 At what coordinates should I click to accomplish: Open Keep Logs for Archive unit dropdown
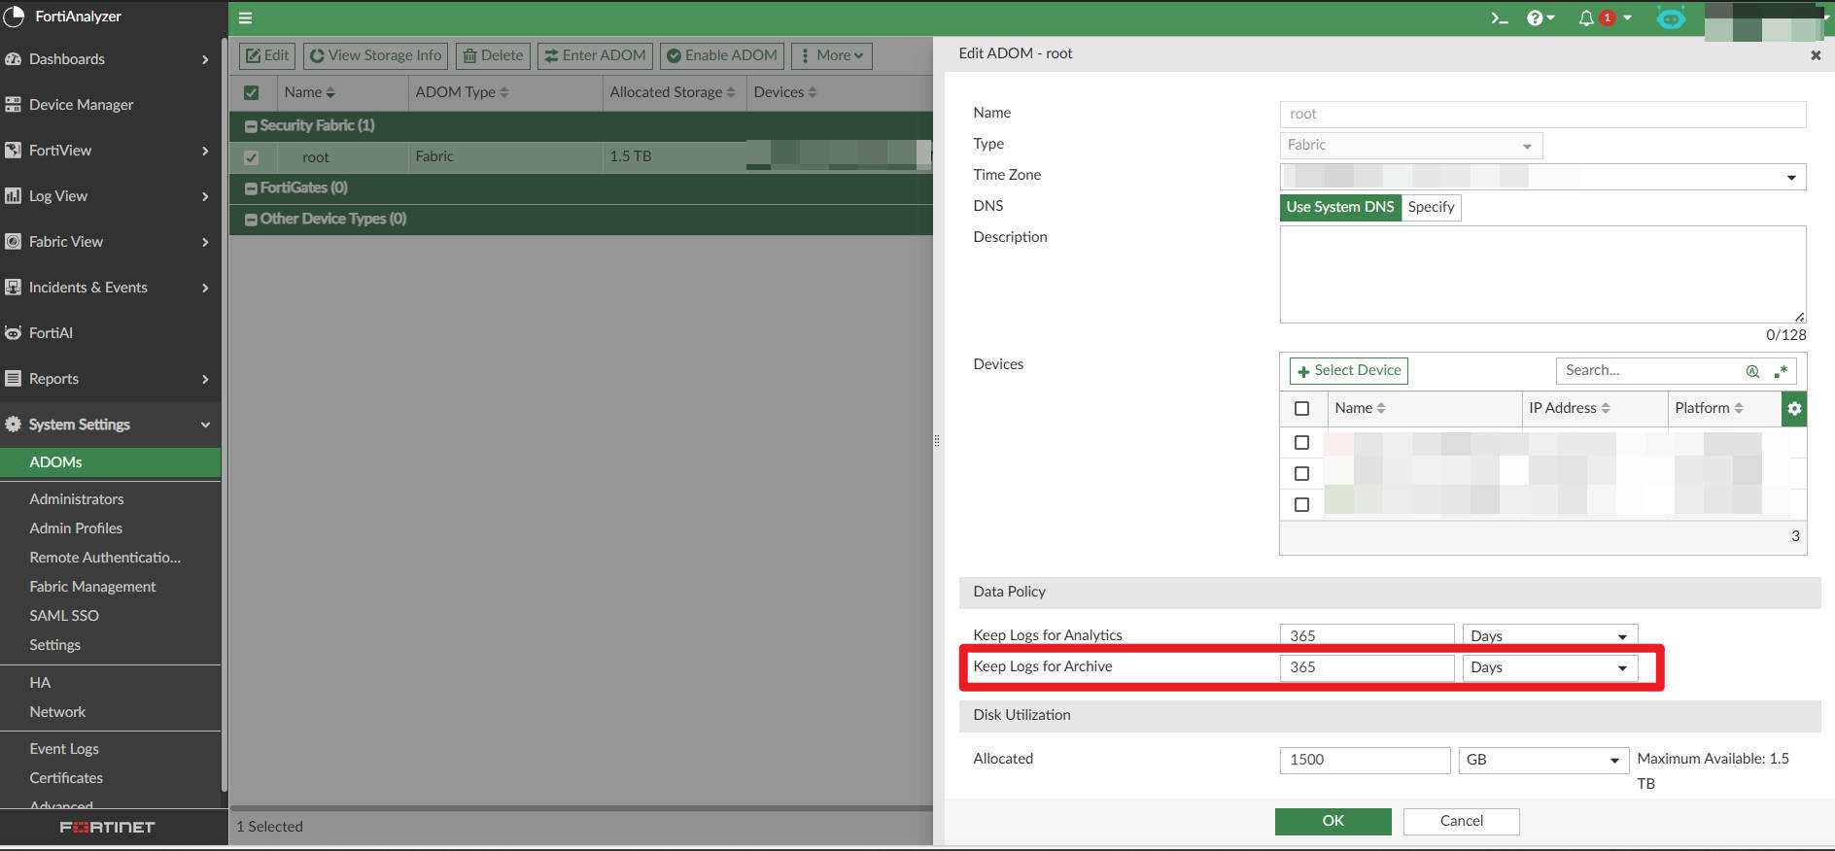(1549, 667)
